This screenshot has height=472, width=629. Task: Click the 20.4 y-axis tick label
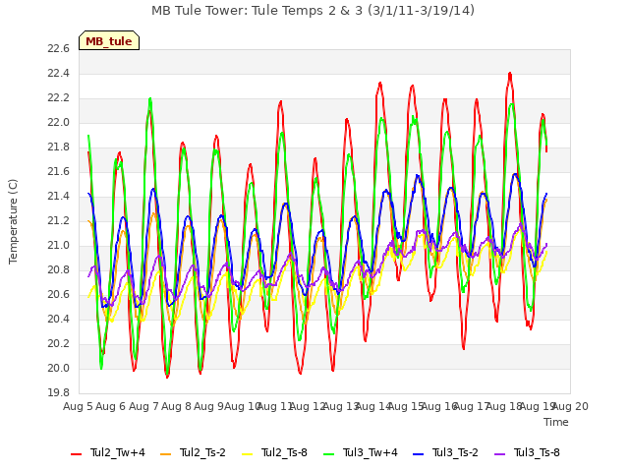[59, 319]
